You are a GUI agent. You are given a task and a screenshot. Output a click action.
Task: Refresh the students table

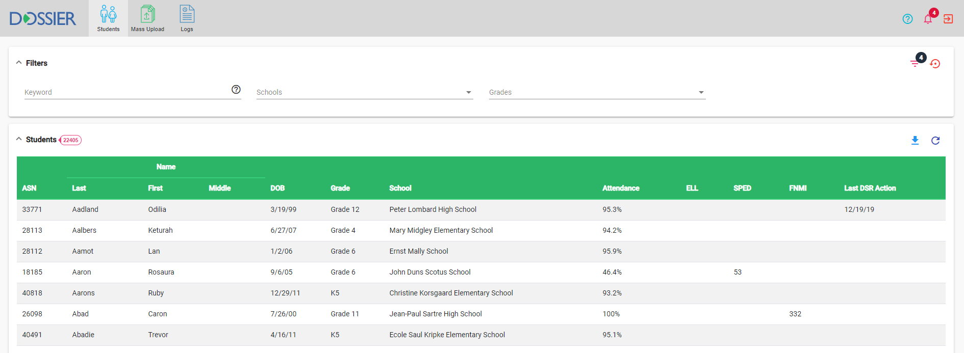pos(935,140)
